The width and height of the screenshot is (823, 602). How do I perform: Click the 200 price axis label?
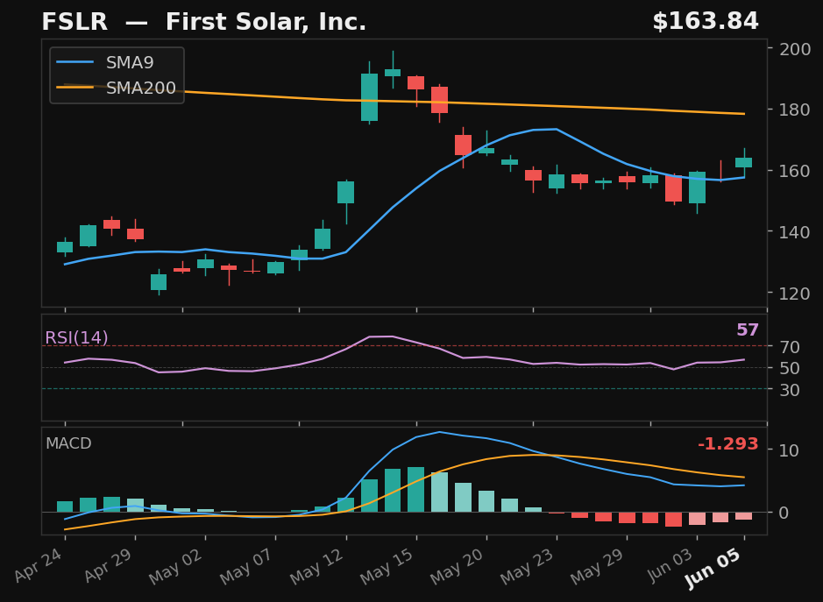coord(795,49)
